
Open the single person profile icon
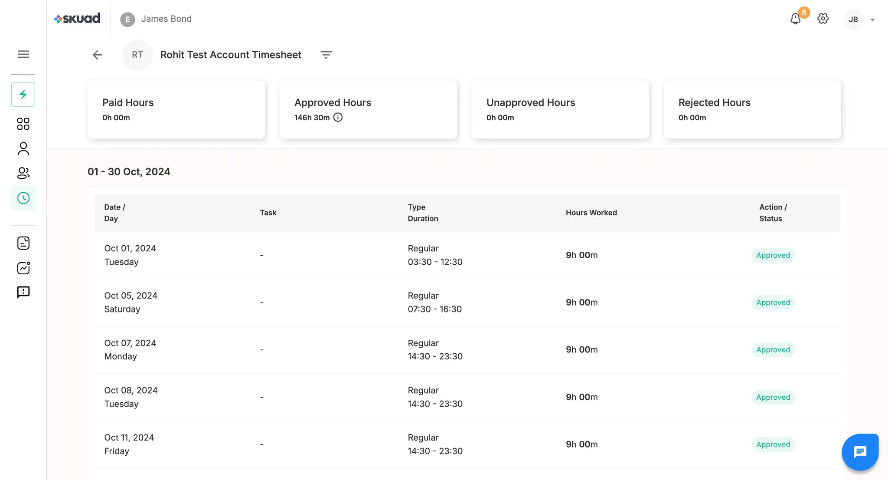coord(23,149)
